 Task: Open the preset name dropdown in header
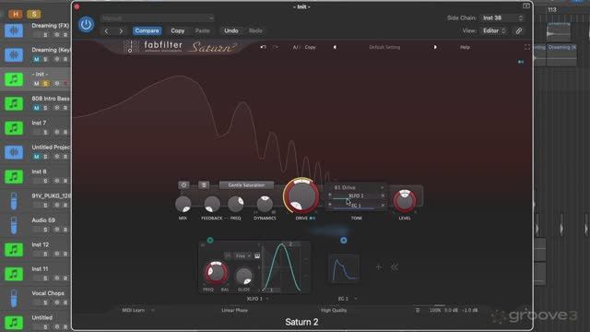(158, 18)
